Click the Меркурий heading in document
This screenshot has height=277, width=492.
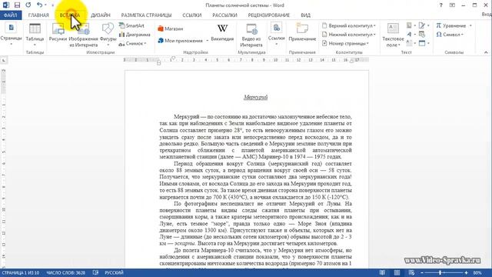pos(256,98)
